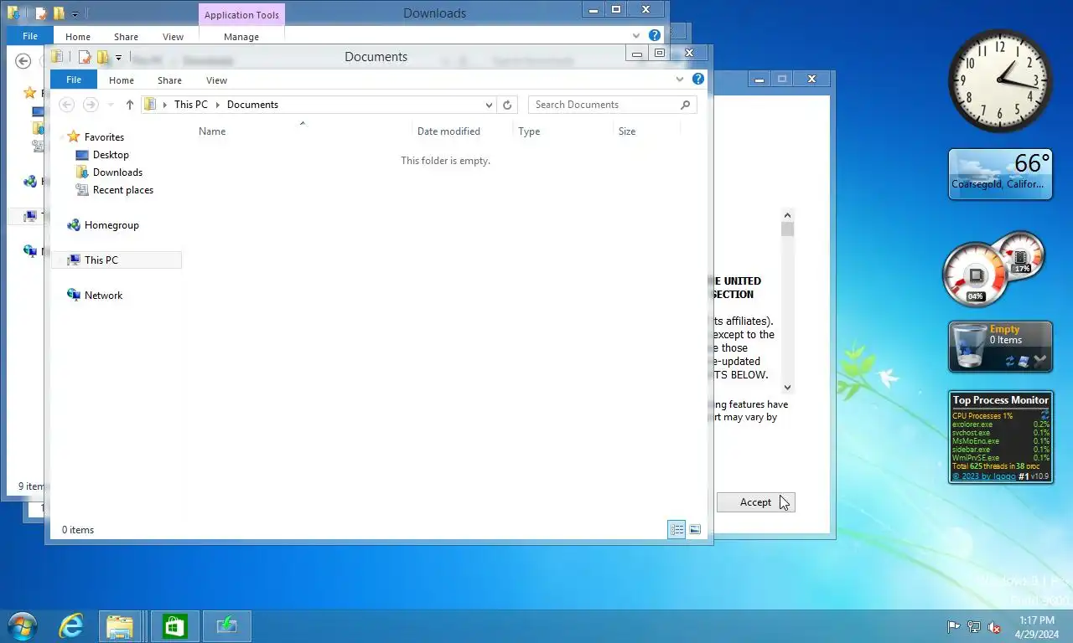This screenshot has width=1073, height=643.
Task: Open Desktop in navigation pane
Action: [111, 155]
